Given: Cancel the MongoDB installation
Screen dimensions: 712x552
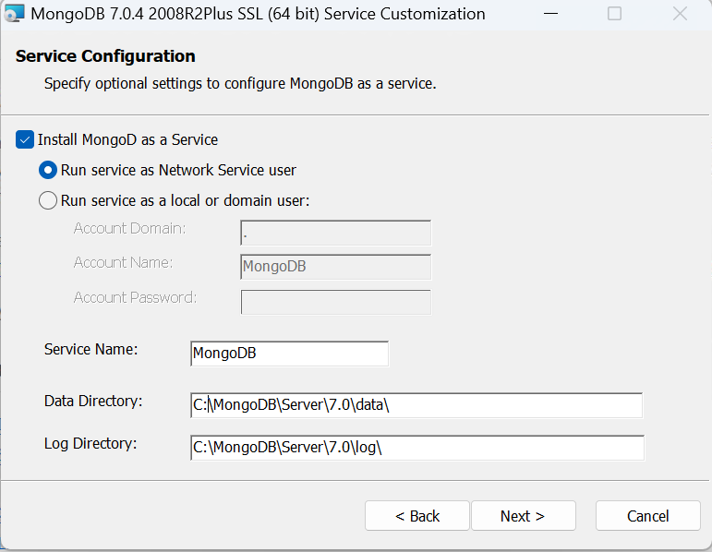Looking at the screenshot, I should coord(647,516).
